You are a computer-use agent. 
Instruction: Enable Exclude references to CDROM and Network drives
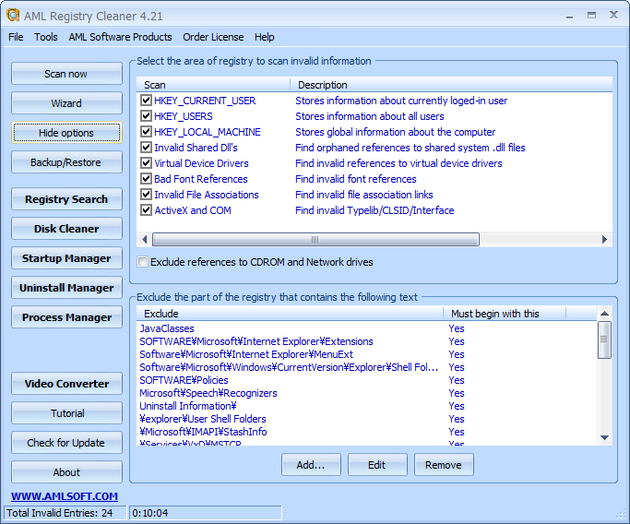(x=143, y=262)
